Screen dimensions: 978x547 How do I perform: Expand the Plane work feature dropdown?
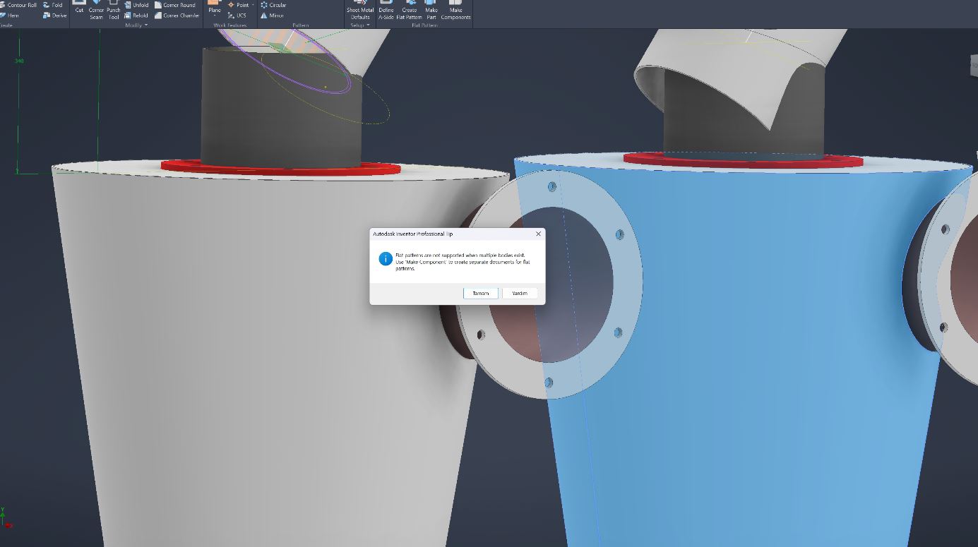coord(214,14)
